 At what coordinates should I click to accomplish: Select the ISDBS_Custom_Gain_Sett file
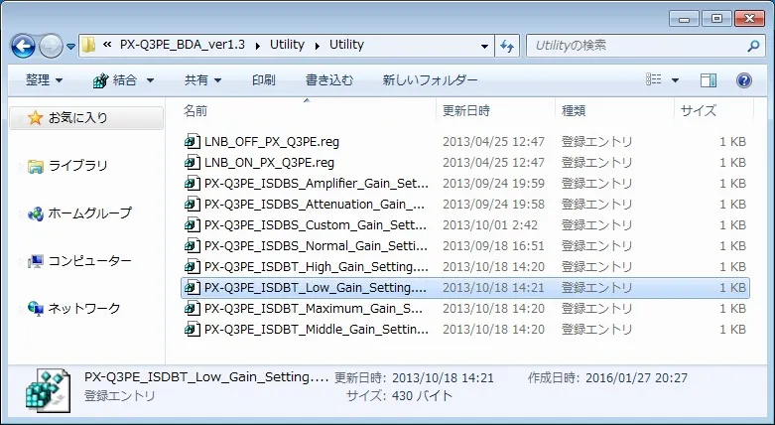[316, 225]
